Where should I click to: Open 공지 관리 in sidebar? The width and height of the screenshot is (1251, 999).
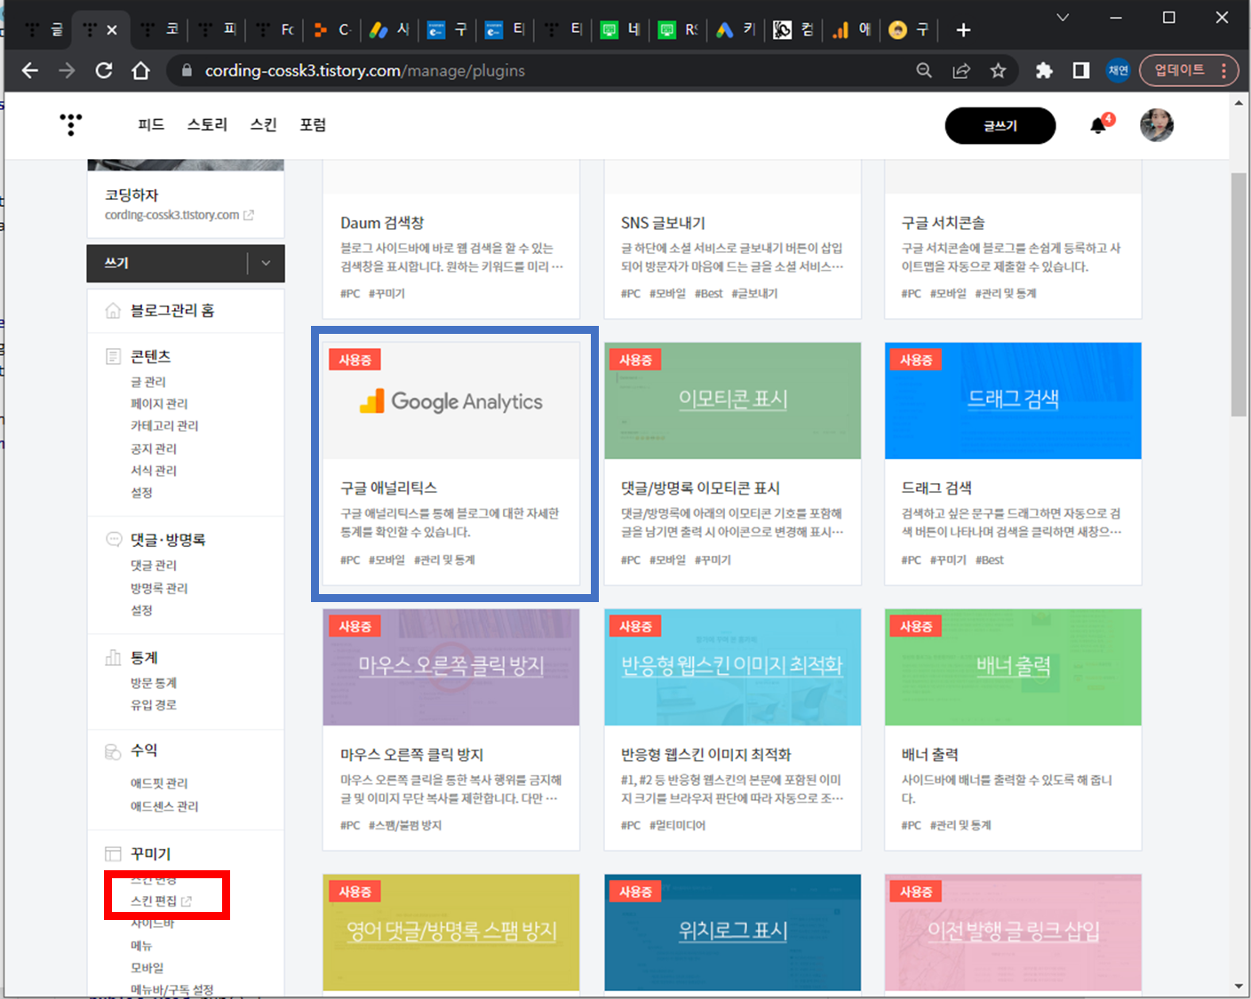click(154, 448)
